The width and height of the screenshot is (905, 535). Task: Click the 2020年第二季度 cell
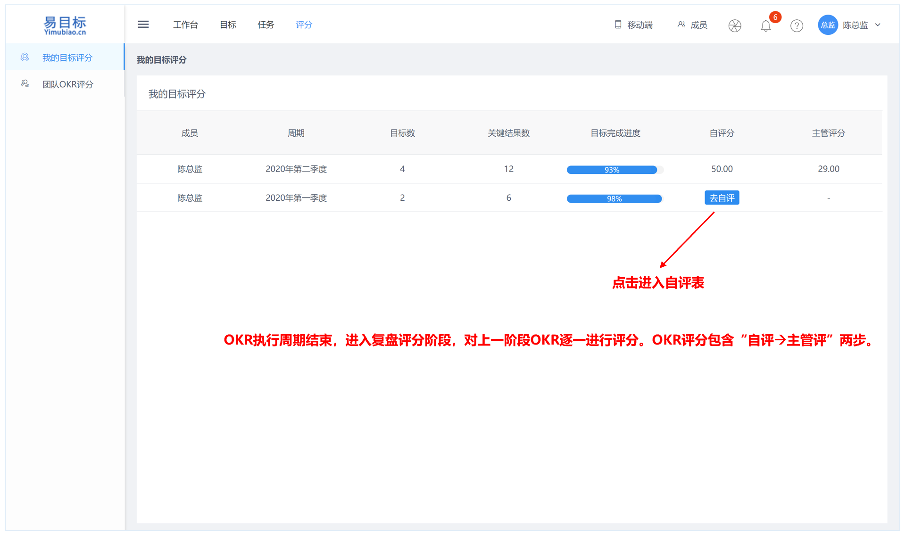tap(296, 169)
